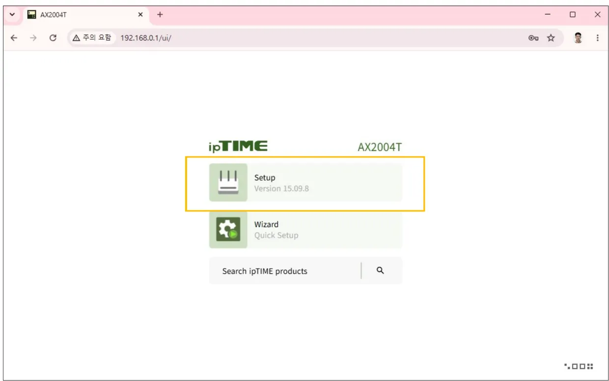
Task: Maximize the browser window
Action: tap(573, 15)
